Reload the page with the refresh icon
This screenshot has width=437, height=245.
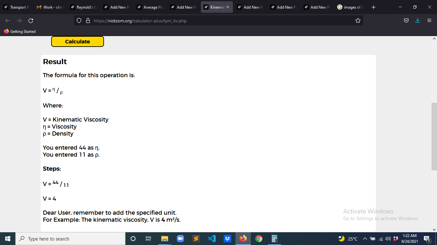click(31, 21)
